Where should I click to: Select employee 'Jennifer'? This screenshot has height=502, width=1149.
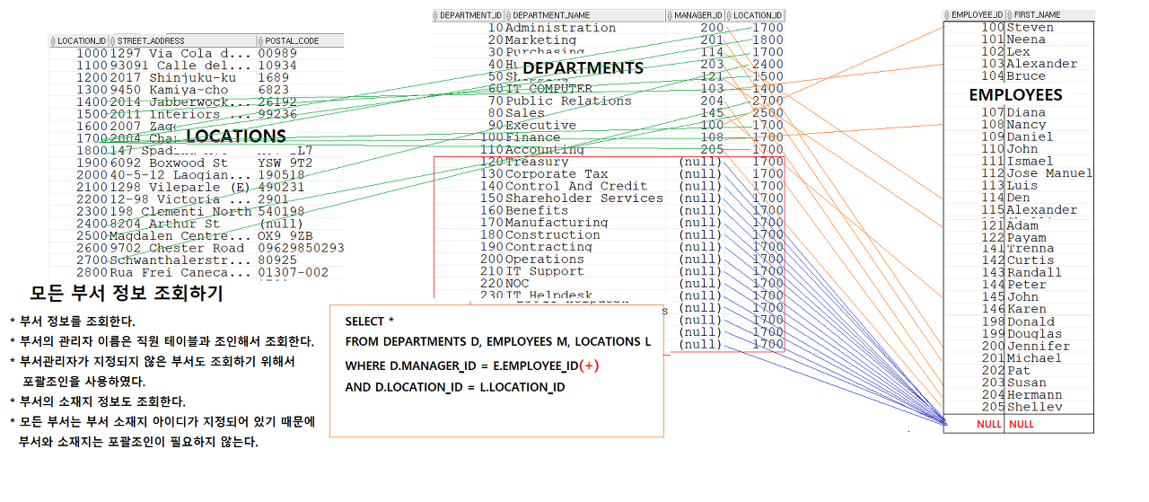click(x=1038, y=347)
